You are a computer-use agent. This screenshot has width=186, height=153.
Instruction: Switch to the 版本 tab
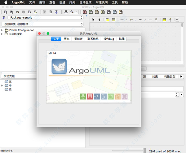pyautogui.click(x=66, y=39)
